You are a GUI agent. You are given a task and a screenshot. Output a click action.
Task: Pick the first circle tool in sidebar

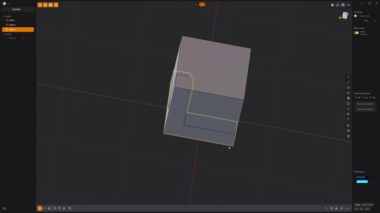349,88
